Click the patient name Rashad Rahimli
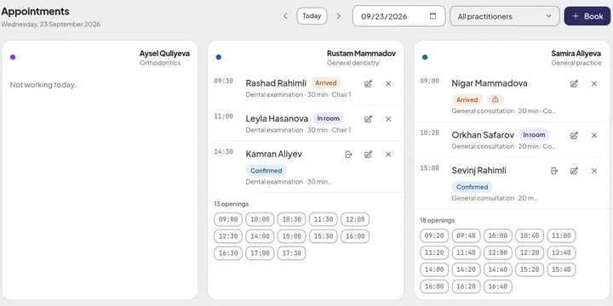The height and width of the screenshot is (306, 613). [x=276, y=83]
